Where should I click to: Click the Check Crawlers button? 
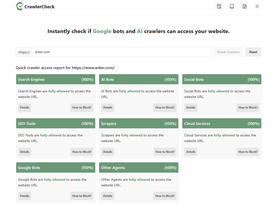[x=228, y=52]
